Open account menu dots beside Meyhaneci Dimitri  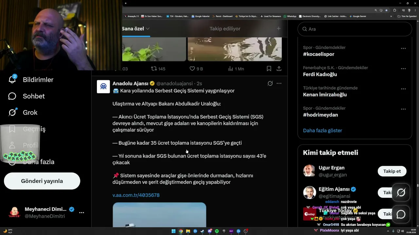82,212
